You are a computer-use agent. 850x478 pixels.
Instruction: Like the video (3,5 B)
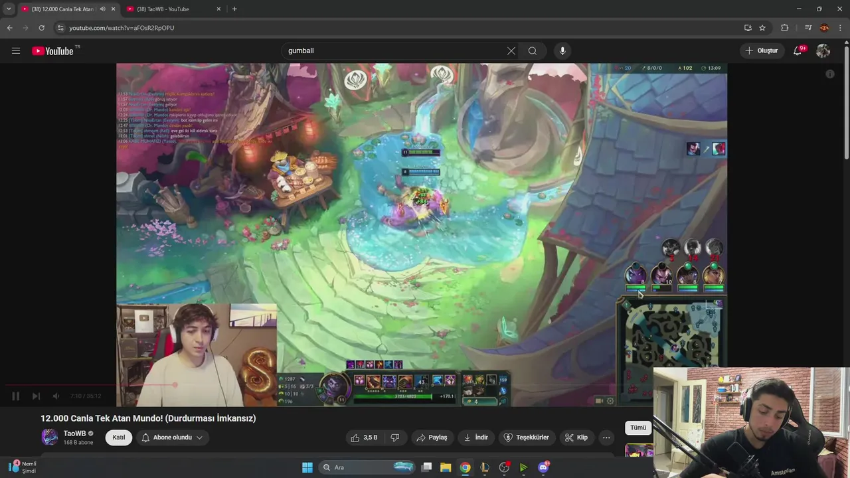tap(364, 438)
